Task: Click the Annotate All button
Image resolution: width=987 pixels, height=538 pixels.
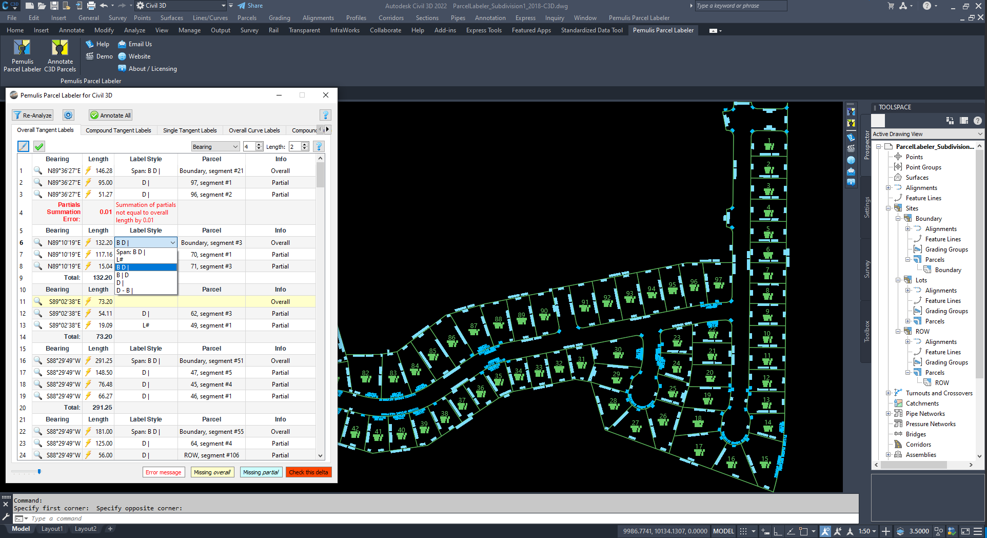Action: (x=111, y=116)
